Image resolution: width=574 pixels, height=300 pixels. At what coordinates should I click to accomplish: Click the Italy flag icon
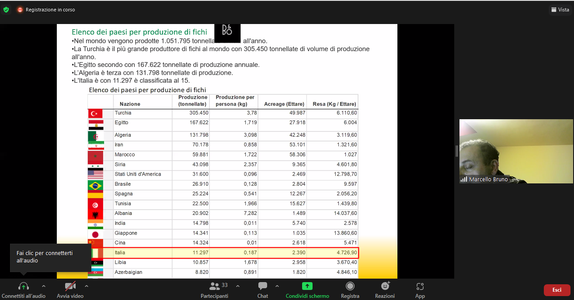tap(96, 253)
